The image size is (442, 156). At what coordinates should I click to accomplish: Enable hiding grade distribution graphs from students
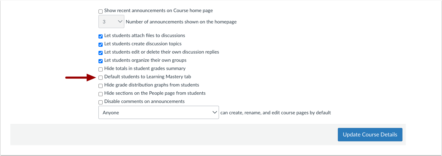point(101,86)
